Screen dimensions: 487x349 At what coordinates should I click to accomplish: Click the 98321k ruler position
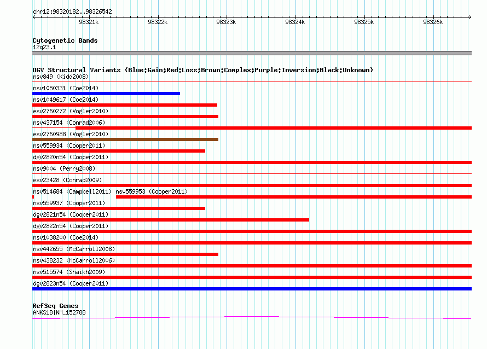click(89, 22)
